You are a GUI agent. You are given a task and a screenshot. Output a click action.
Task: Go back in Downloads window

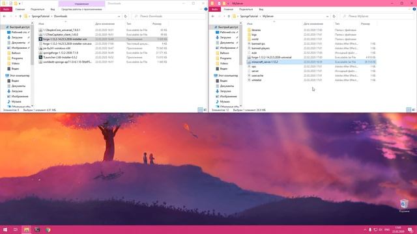[5, 16]
